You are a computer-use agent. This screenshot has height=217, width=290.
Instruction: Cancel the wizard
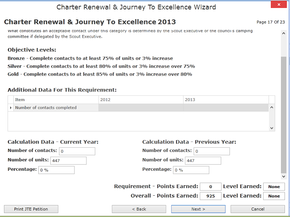pos(258,209)
